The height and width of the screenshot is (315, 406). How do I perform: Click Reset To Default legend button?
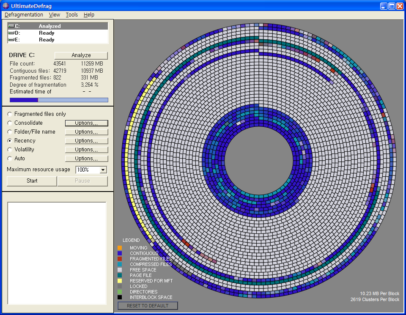(148, 306)
